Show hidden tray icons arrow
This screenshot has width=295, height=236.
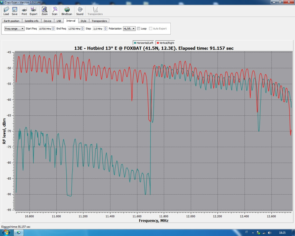point(253,233)
